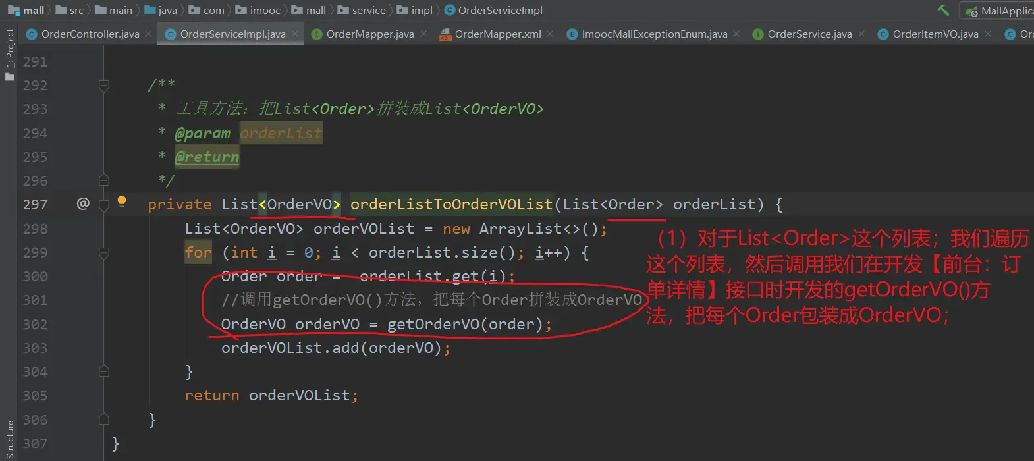Click the for keyword on line 299
Viewport: 1034px width, 461px height.
pyautogui.click(x=198, y=253)
